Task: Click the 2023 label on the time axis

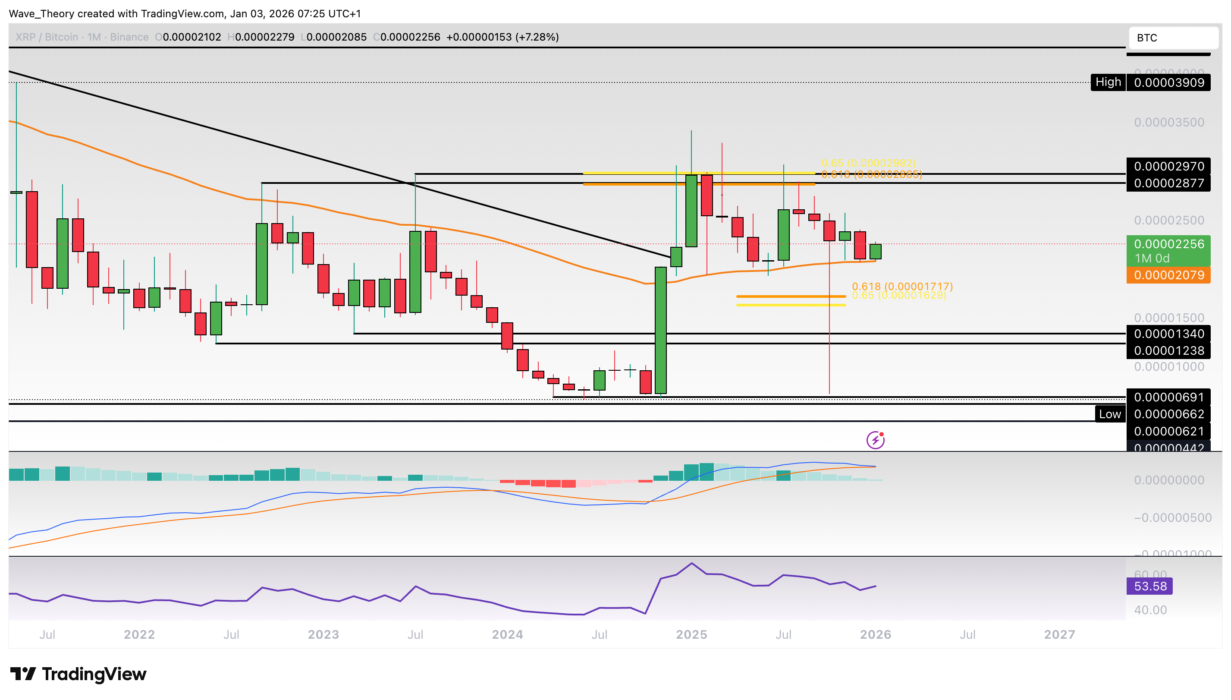Action: tap(323, 634)
